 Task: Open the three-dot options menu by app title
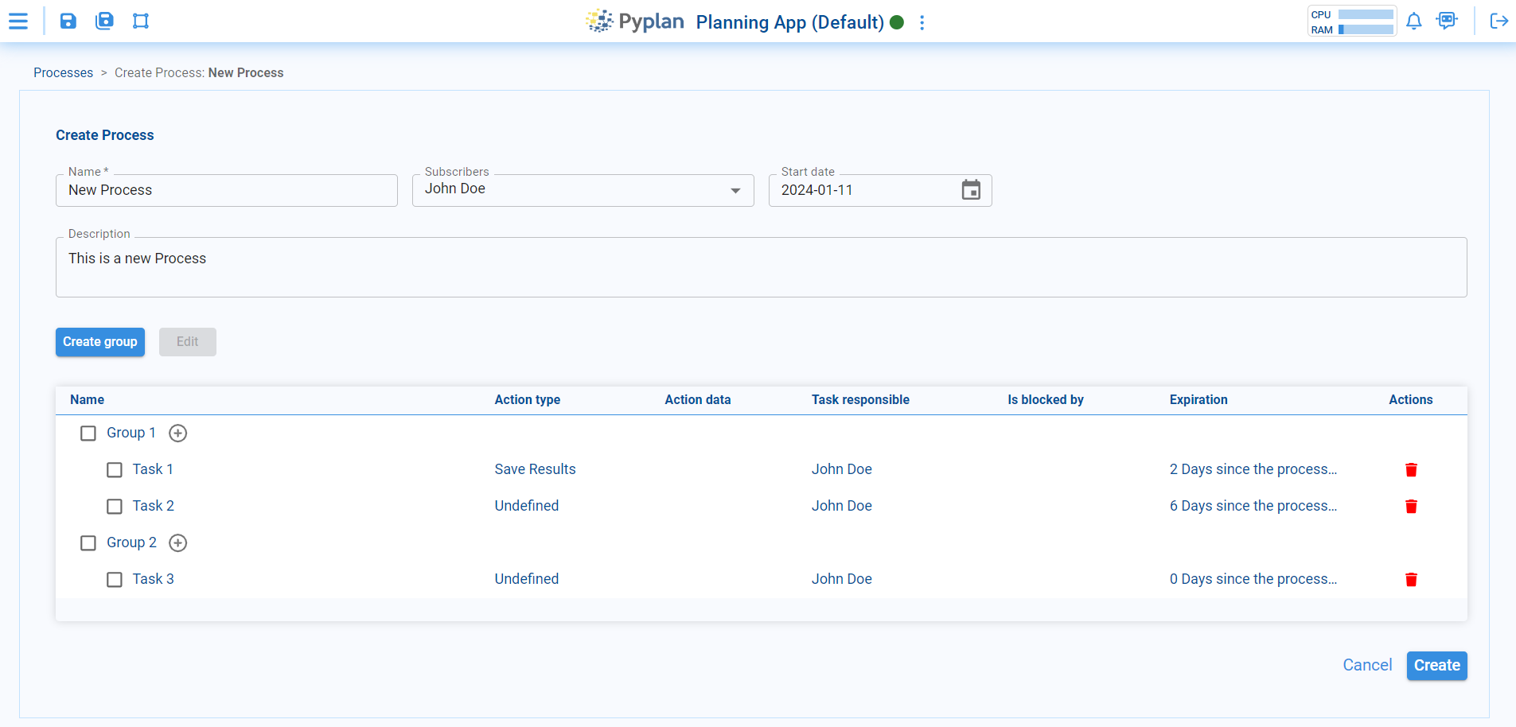(x=922, y=23)
